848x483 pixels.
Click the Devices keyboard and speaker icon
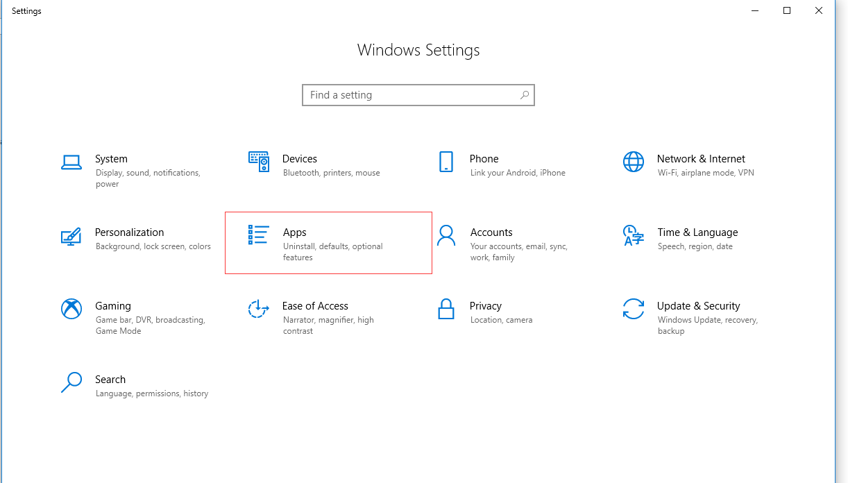pyautogui.click(x=258, y=162)
